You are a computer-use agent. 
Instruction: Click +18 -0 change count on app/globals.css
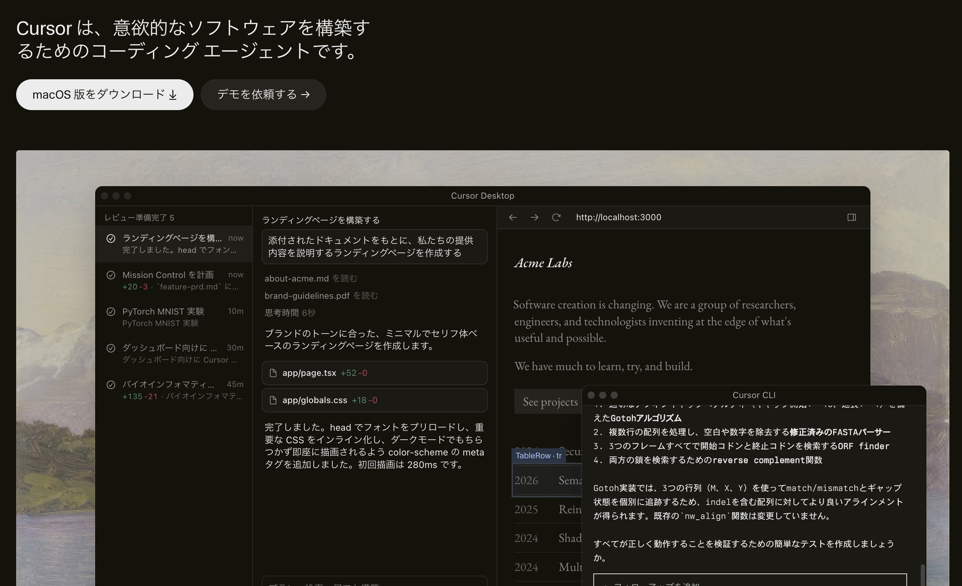(x=365, y=400)
